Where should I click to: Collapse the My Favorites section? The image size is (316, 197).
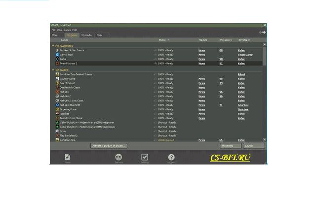click(x=53, y=46)
